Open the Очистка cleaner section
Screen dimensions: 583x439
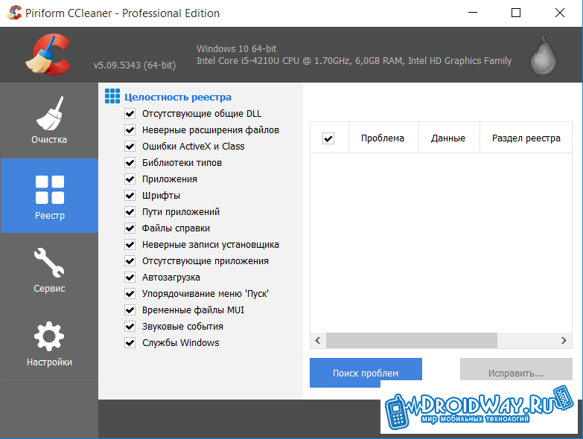(x=49, y=121)
